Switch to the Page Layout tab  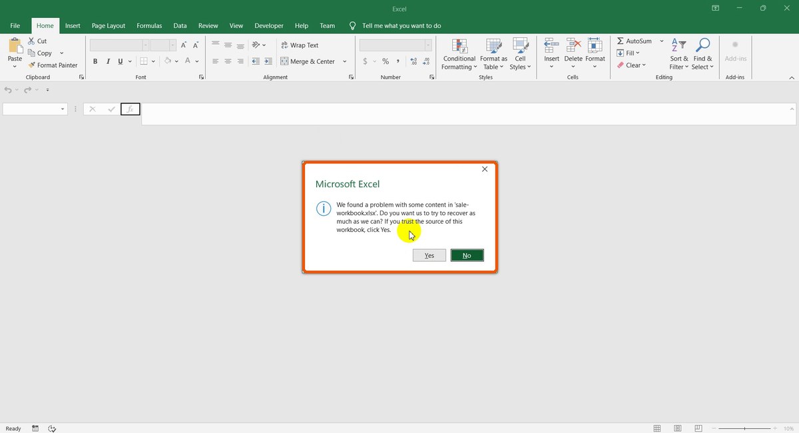109,26
